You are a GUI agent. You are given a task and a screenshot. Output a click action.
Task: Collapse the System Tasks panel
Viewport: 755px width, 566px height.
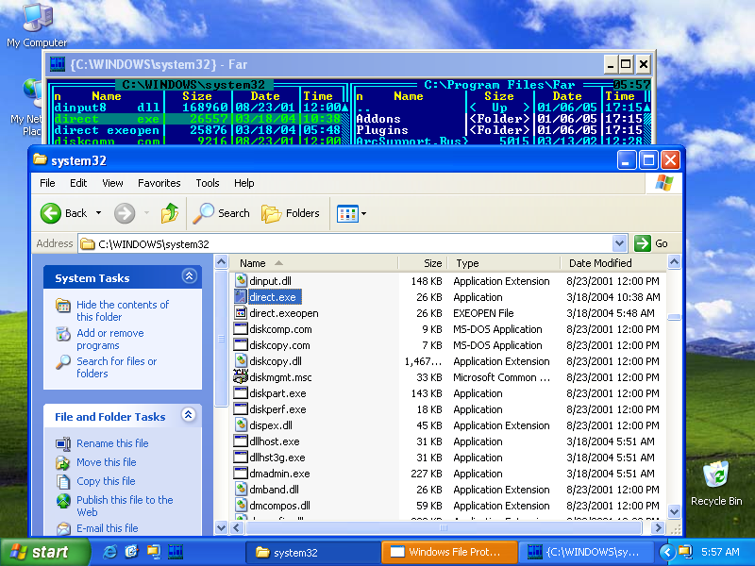[189, 276]
